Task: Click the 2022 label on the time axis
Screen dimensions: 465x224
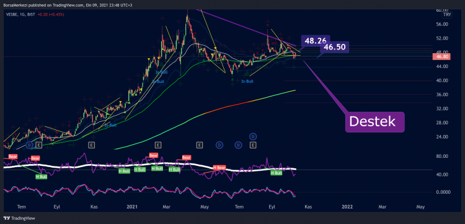Action: 347,207
